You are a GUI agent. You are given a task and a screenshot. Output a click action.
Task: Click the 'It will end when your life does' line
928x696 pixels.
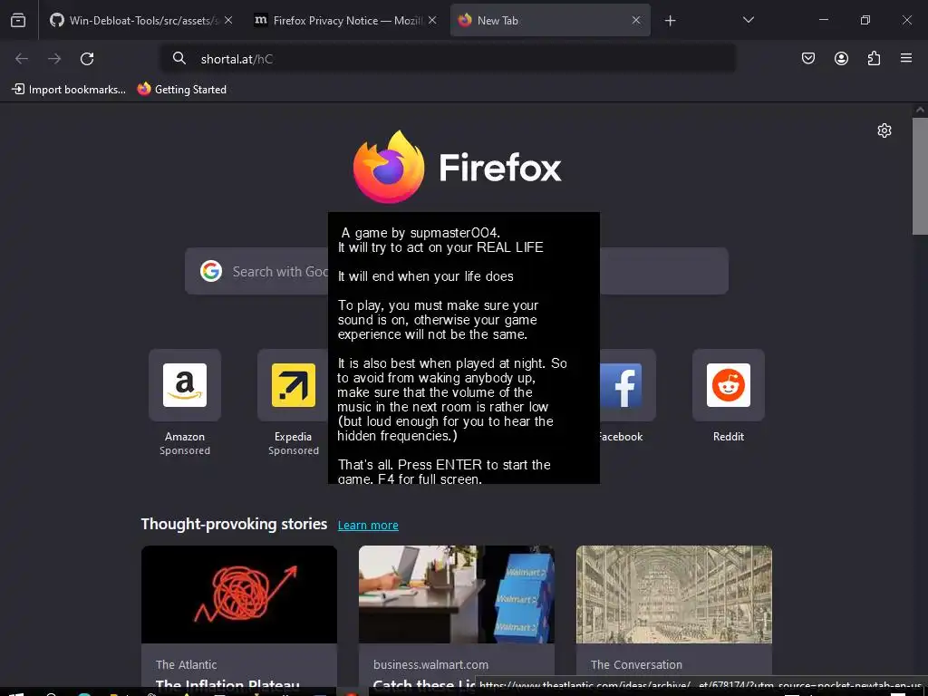[x=426, y=276]
